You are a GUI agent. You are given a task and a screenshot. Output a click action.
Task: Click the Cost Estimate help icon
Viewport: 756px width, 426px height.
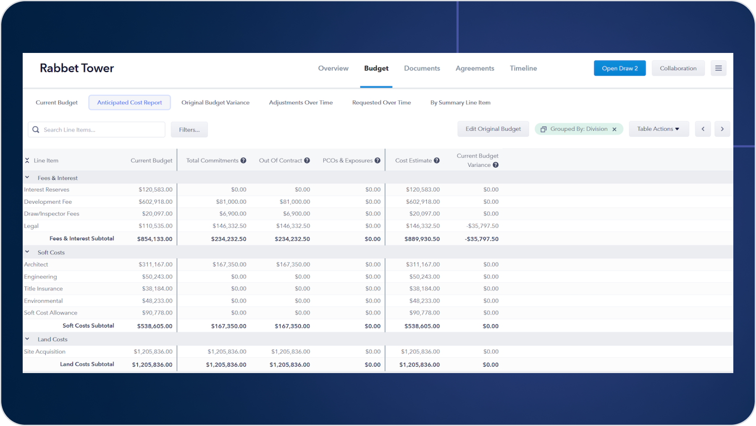(437, 160)
